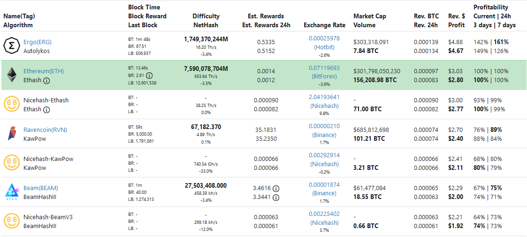Click the Nicehash-BeamV3 smiley logo icon
The width and height of the screenshot is (527, 237).
click(11, 222)
